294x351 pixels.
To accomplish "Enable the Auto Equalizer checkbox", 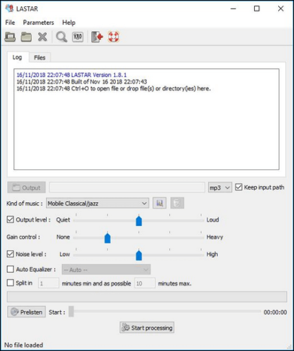I will click(10, 269).
